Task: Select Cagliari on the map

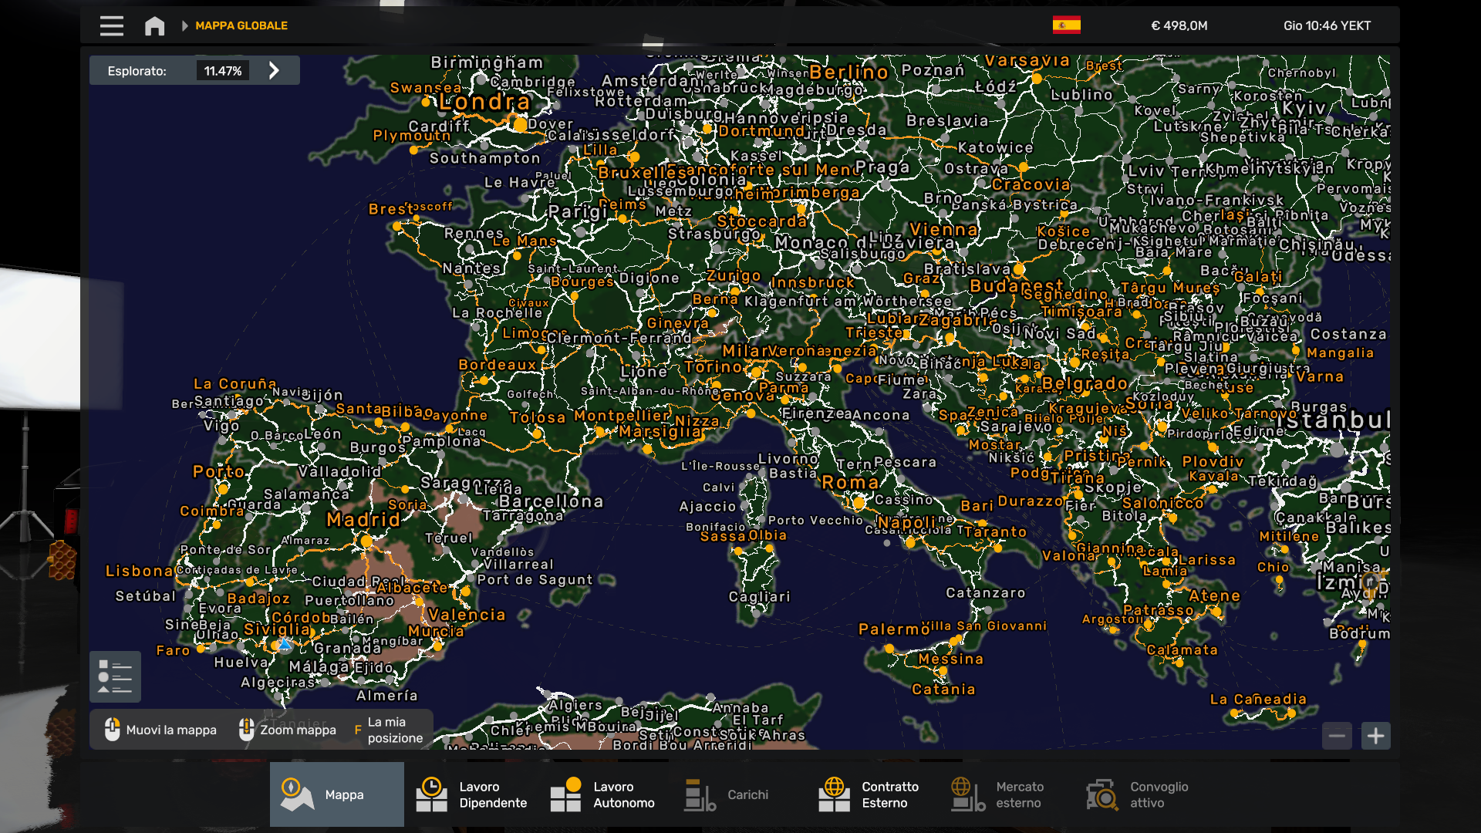Action: 760,596
